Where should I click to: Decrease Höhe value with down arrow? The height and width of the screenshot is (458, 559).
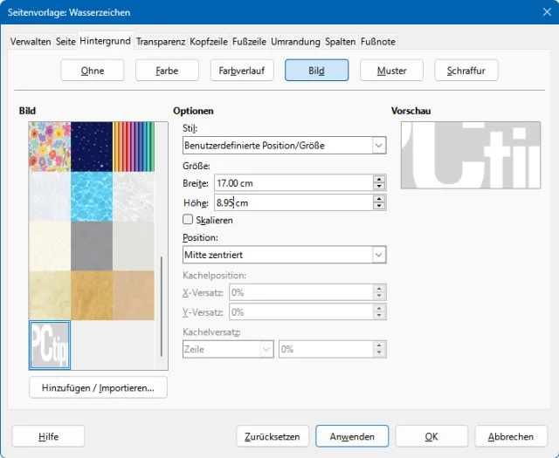[x=378, y=206]
